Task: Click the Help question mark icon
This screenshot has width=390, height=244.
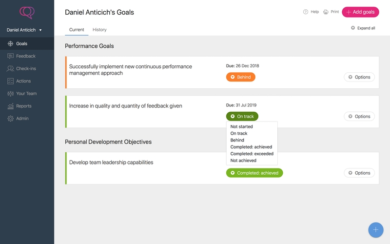Action: click(x=306, y=12)
